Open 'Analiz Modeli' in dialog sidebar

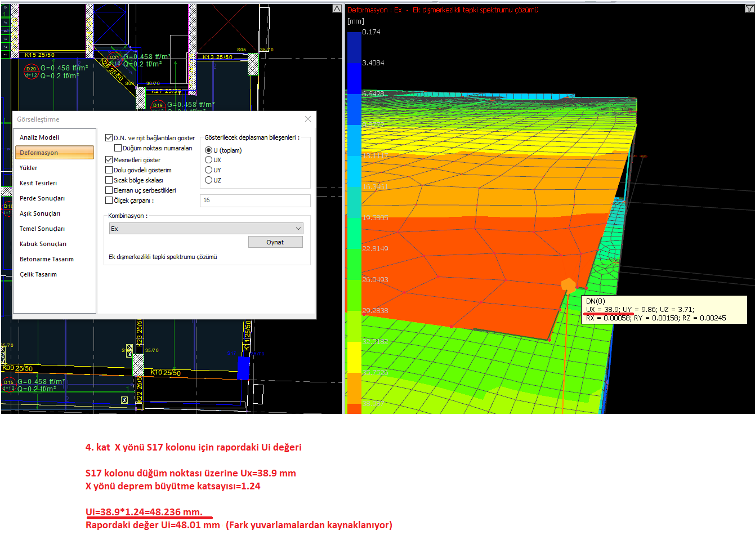click(x=54, y=137)
